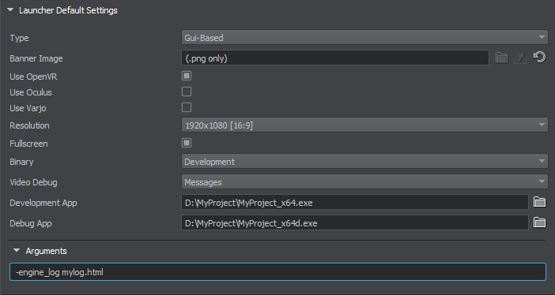Enable the Use Oculus checkbox

click(x=187, y=91)
